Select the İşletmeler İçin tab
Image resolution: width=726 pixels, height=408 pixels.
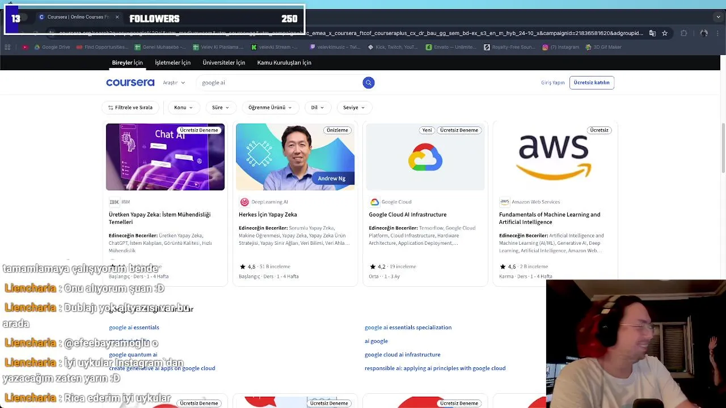172,62
